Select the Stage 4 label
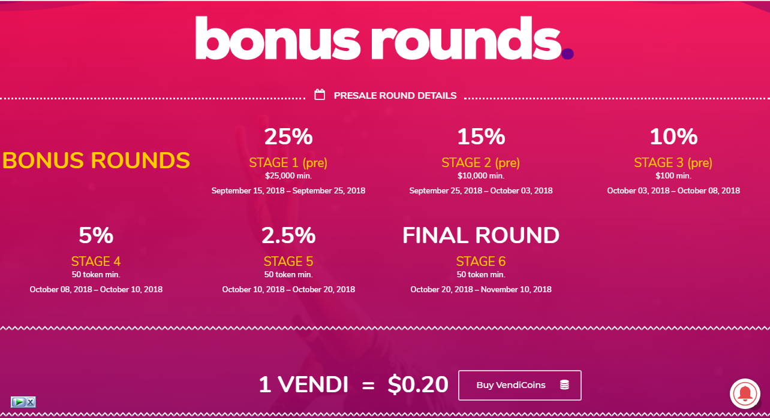This screenshot has height=418, width=770. pos(96,261)
